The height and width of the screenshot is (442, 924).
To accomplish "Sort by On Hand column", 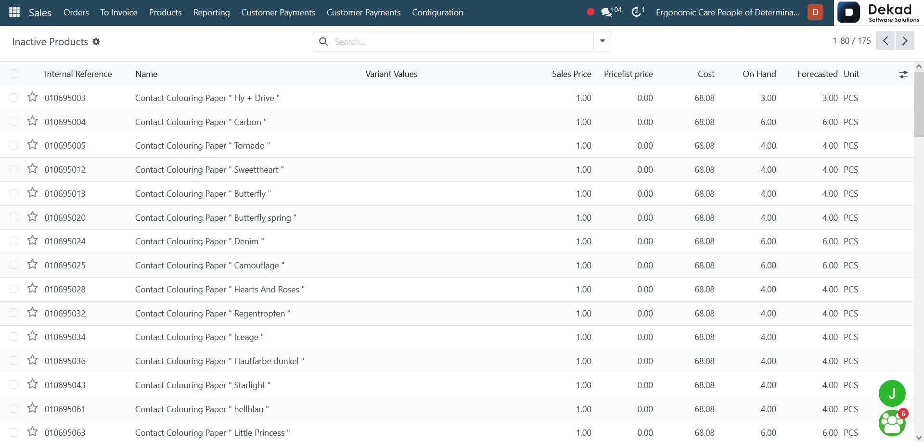I will click(759, 74).
